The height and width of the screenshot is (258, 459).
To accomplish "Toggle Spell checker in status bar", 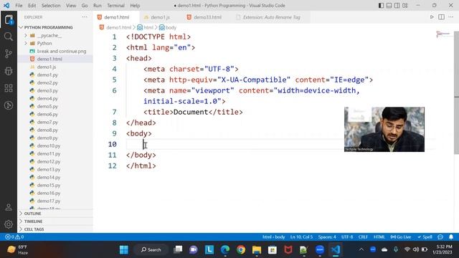I will (425, 237).
